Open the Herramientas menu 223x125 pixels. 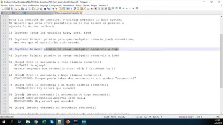point(69,6)
